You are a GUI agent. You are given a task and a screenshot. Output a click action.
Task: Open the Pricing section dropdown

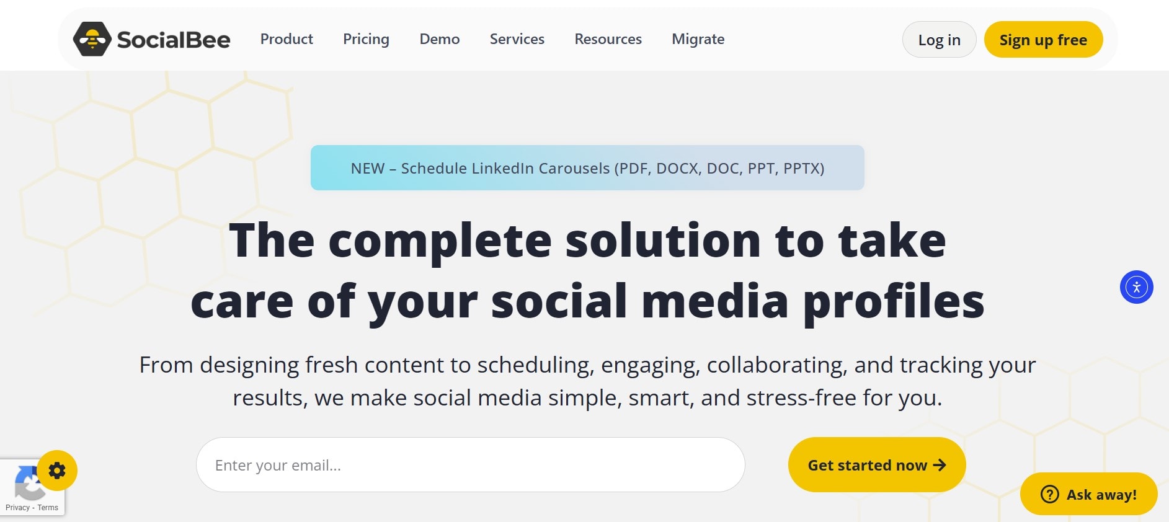(x=366, y=39)
